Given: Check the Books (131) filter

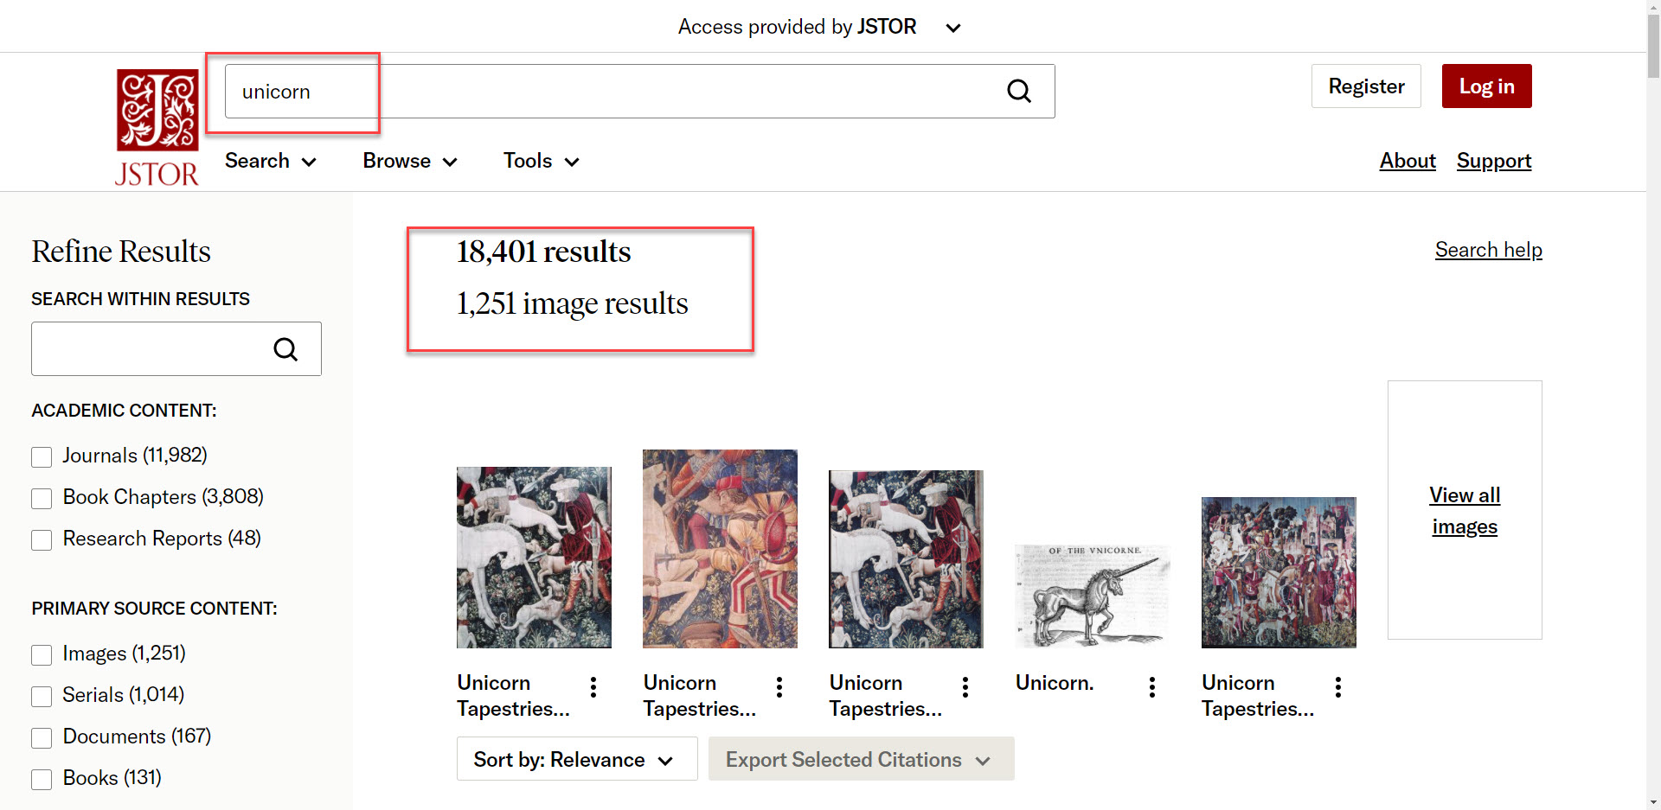Looking at the screenshot, I should coord(41,779).
